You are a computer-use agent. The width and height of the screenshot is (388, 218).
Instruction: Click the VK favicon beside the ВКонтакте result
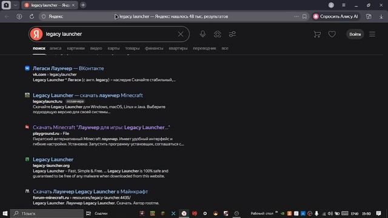27,68
